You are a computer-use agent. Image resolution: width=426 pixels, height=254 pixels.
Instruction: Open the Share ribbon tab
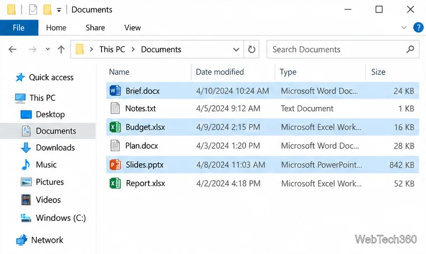(95, 27)
